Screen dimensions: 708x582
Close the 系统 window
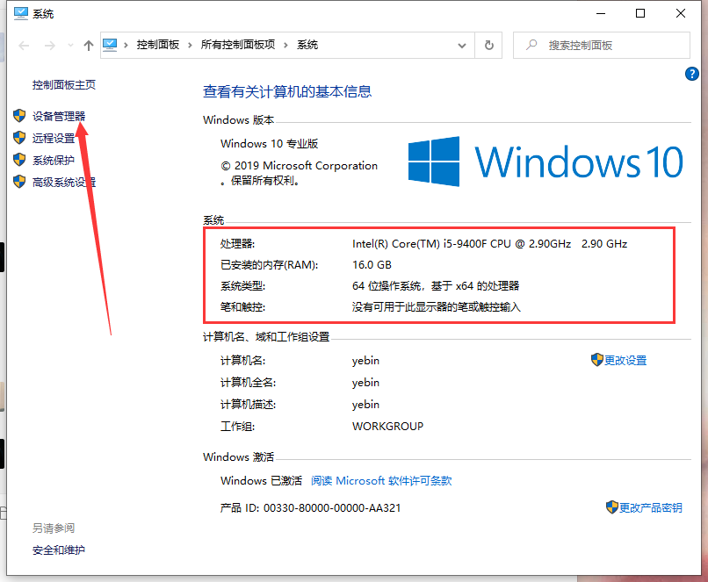tap(681, 13)
